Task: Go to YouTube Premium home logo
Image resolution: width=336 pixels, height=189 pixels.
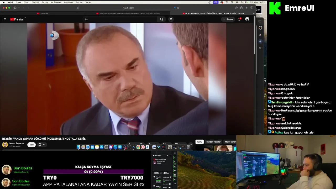Action: click(x=17, y=19)
